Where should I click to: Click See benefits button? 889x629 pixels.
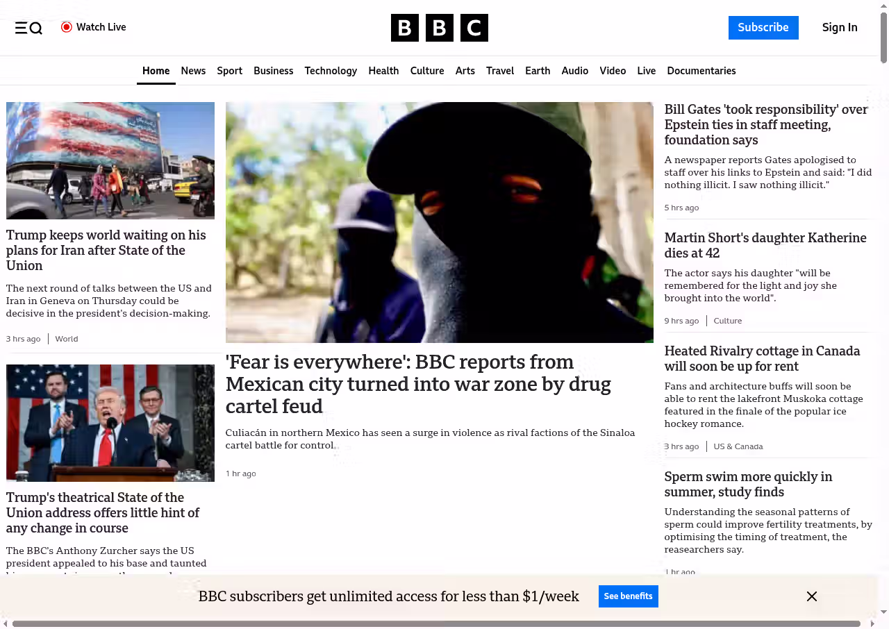628,596
